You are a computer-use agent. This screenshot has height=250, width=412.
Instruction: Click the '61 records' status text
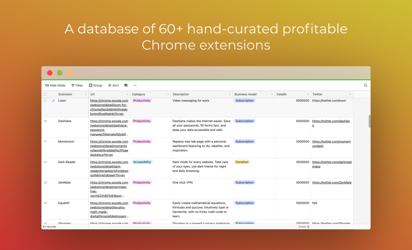tap(49, 227)
